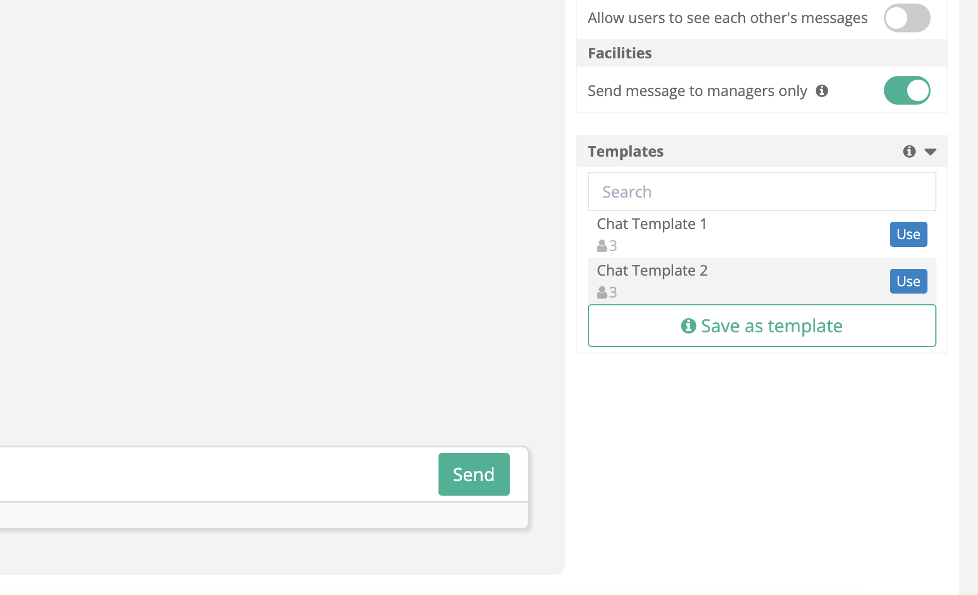Click the Save as template button text
This screenshot has width=978, height=595.
(771, 326)
